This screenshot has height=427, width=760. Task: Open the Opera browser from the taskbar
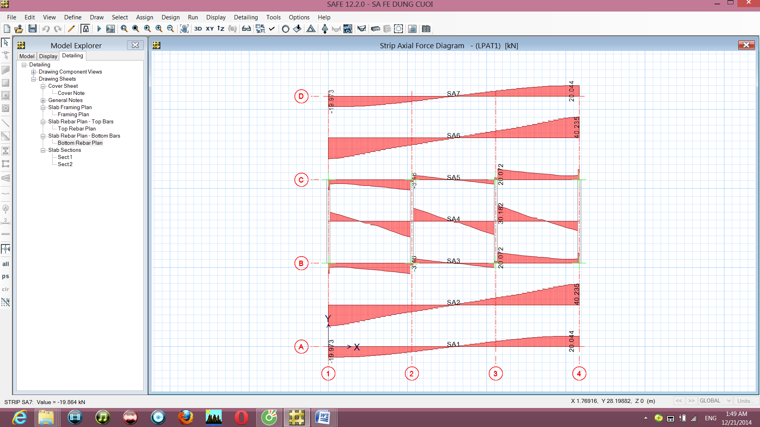point(241,418)
